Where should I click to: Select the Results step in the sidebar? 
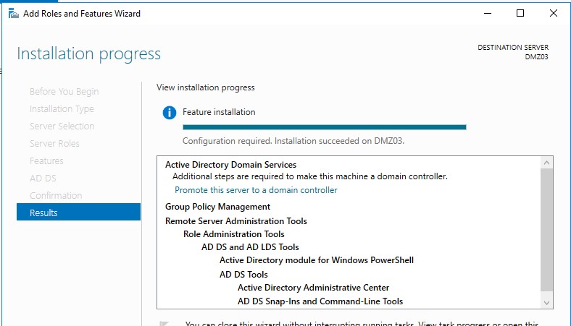point(79,212)
